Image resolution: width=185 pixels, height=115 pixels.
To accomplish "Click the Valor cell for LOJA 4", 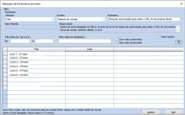I will click(x=90, y=66).
